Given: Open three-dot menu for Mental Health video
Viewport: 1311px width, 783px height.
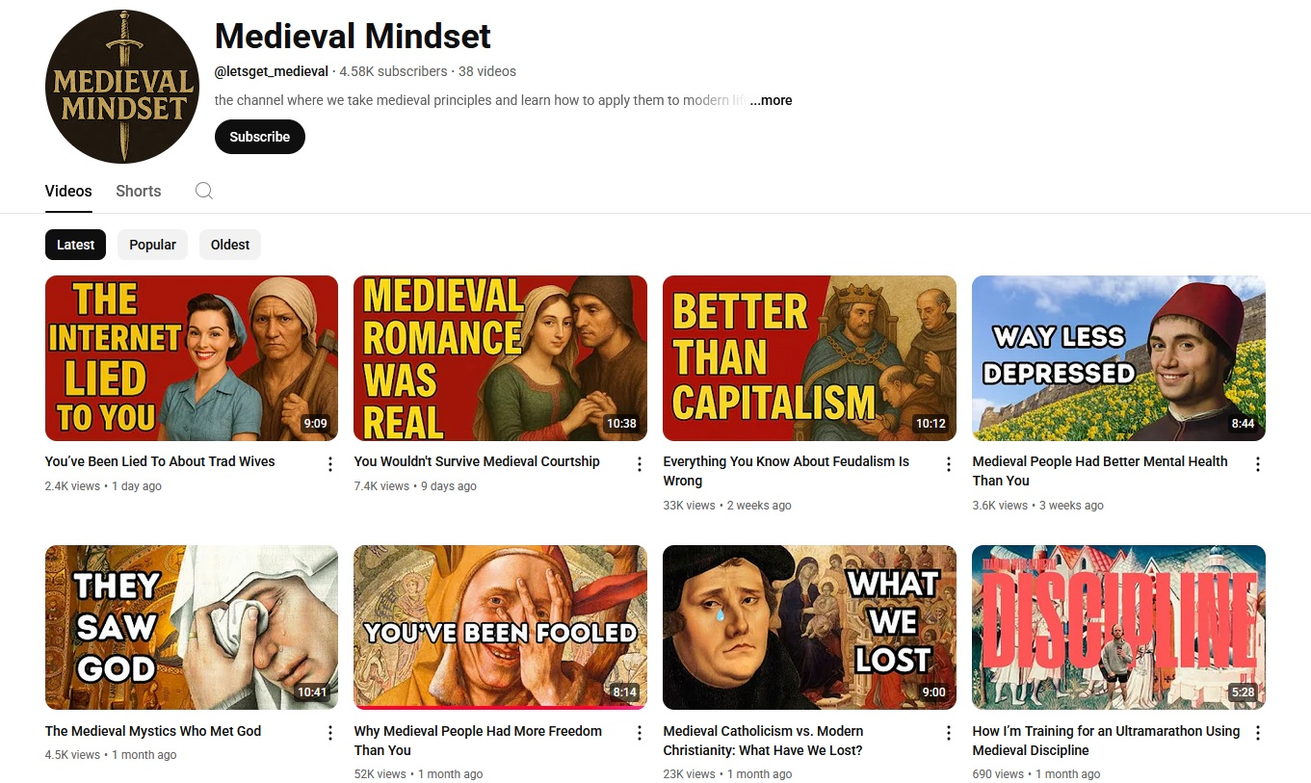Looking at the screenshot, I should [1258, 464].
